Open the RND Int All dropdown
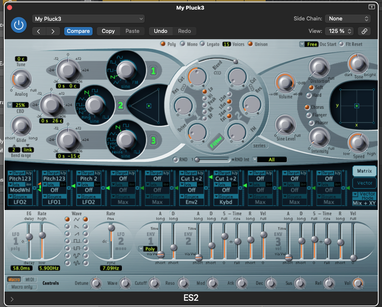 coord(269,160)
